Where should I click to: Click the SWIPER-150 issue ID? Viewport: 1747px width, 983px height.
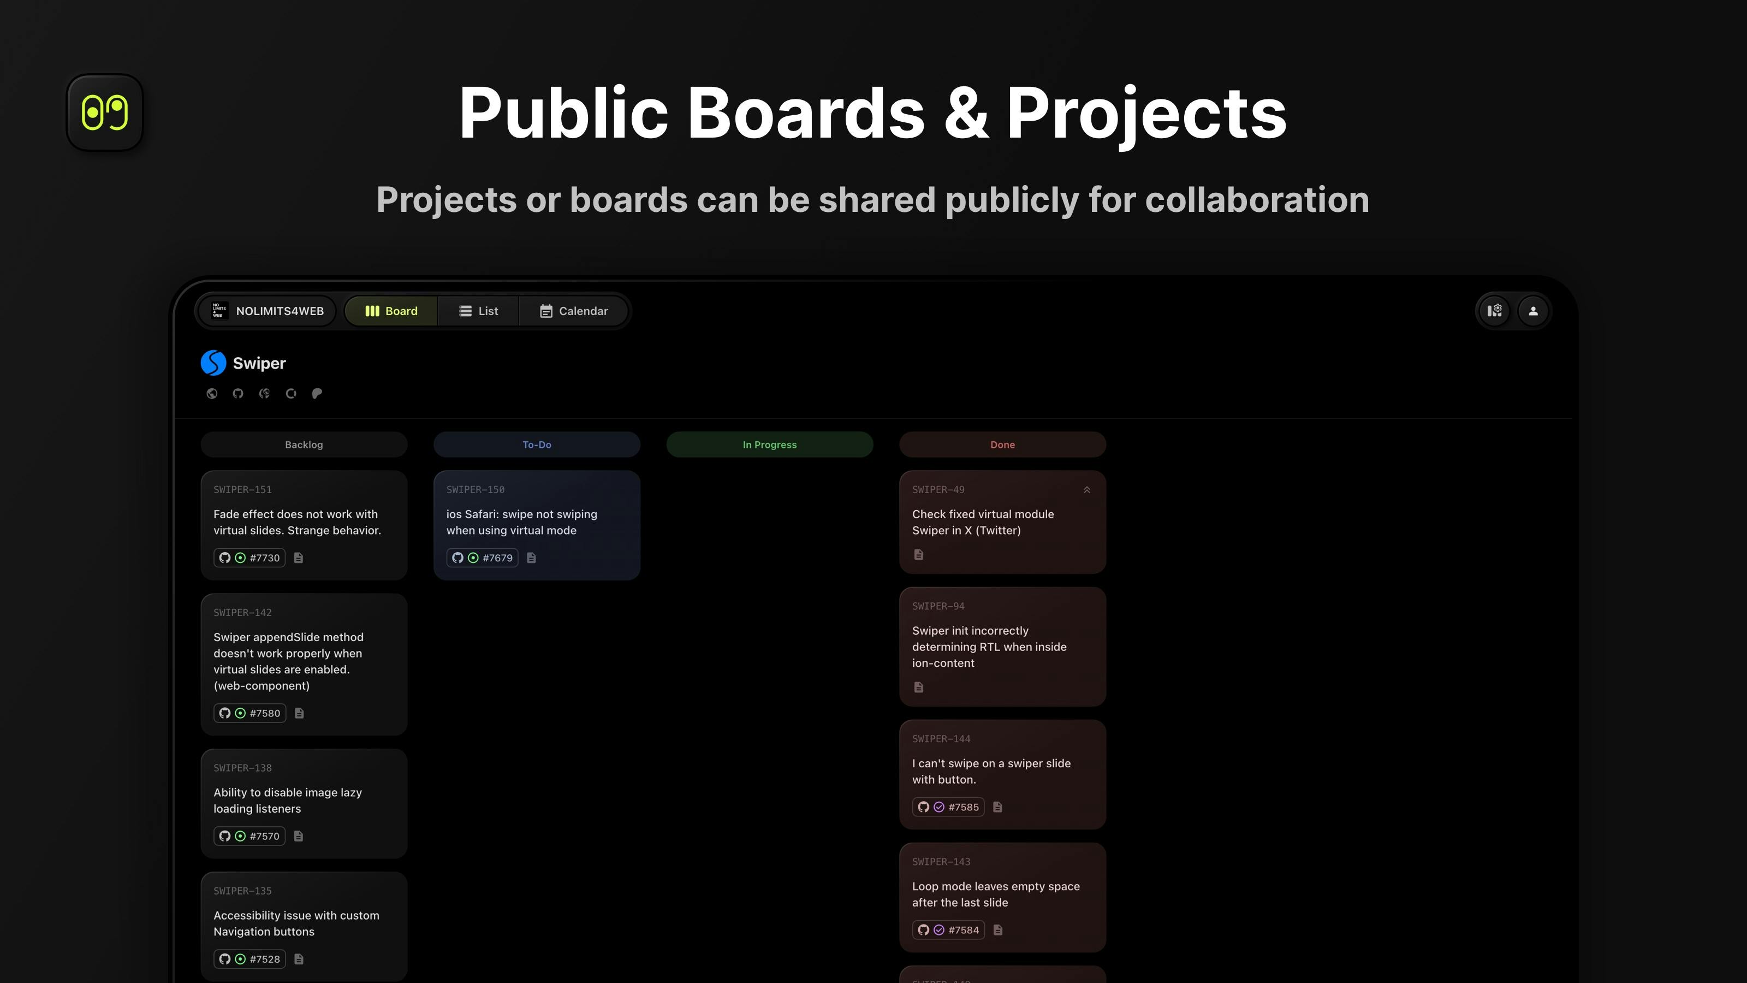[x=476, y=490]
